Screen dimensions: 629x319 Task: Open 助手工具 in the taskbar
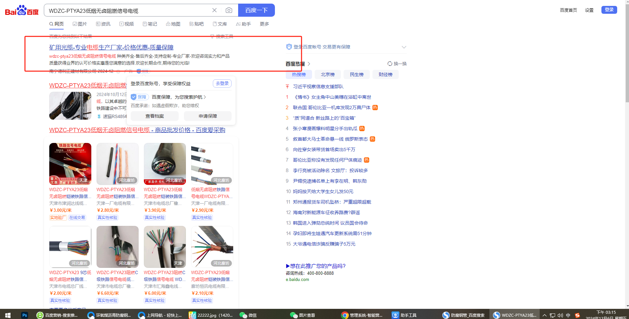pyautogui.click(x=404, y=315)
